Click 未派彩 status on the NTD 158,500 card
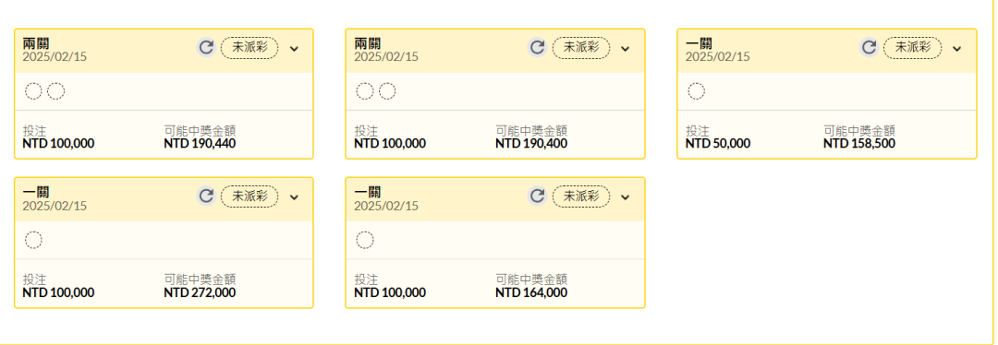This screenshot has height=345, width=998. [913, 48]
